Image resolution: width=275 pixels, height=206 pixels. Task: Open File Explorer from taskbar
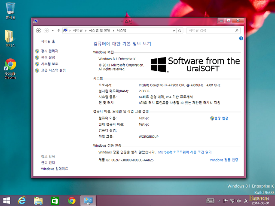click(x=38, y=200)
